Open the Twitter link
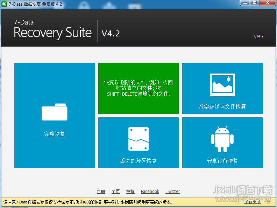277x208 pixels. point(172,192)
